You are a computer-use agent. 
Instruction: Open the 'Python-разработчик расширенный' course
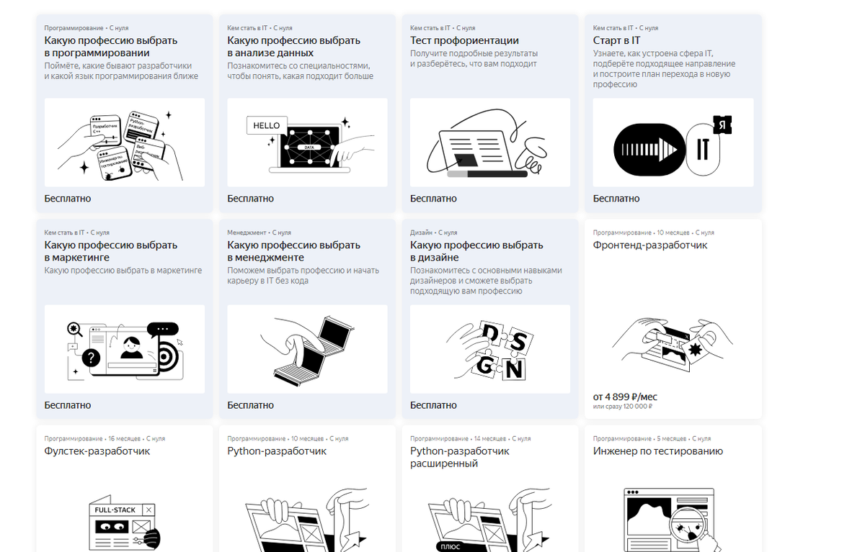tap(460, 457)
